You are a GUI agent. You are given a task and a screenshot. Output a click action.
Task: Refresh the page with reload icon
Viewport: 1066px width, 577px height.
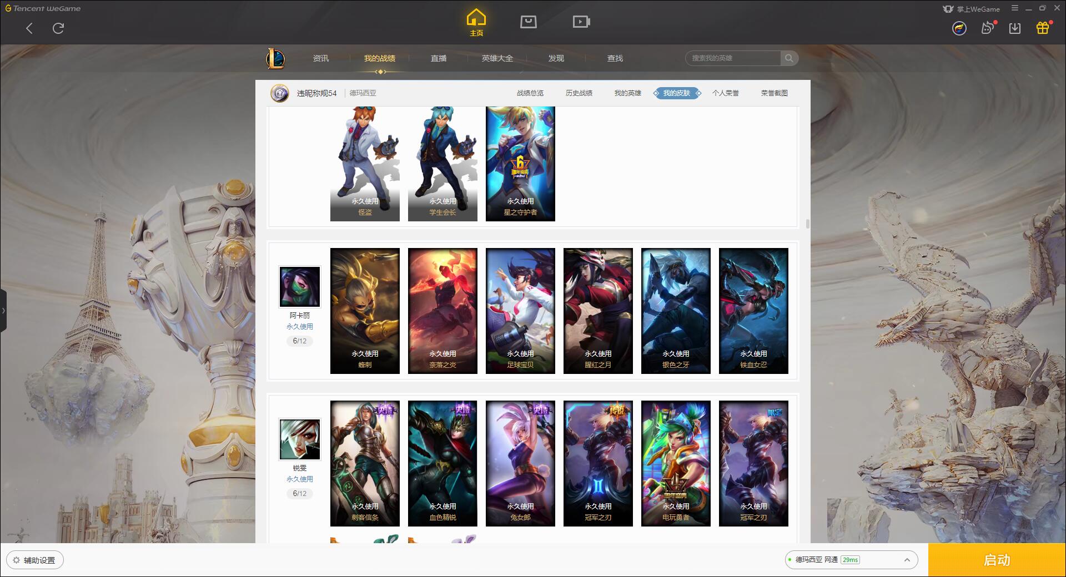click(x=58, y=28)
